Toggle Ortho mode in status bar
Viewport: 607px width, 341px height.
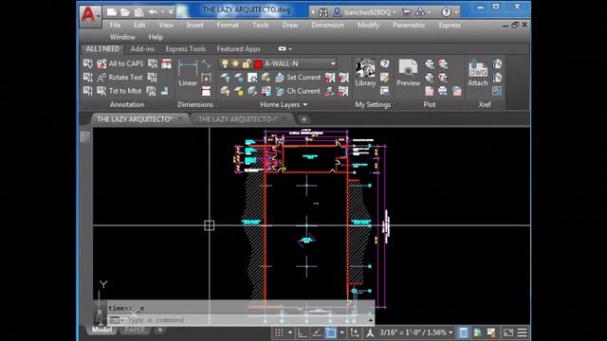click(303, 332)
